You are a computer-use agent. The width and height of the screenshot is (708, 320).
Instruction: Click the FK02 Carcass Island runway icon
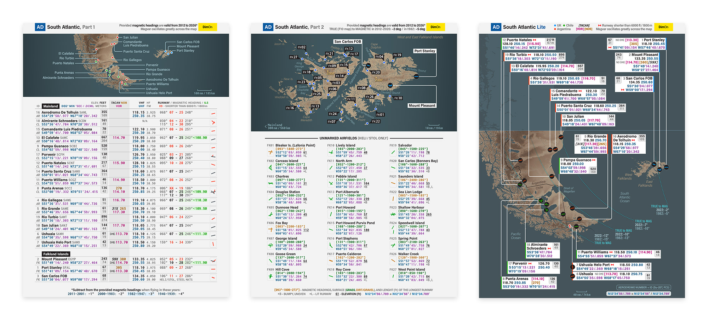pos(270,168)
